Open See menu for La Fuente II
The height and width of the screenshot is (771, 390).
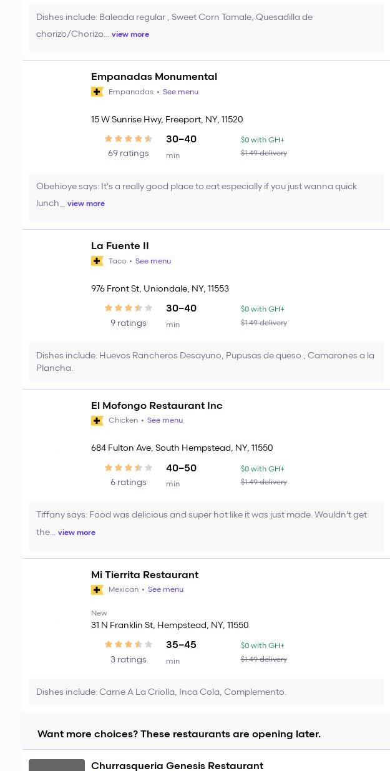153,261
